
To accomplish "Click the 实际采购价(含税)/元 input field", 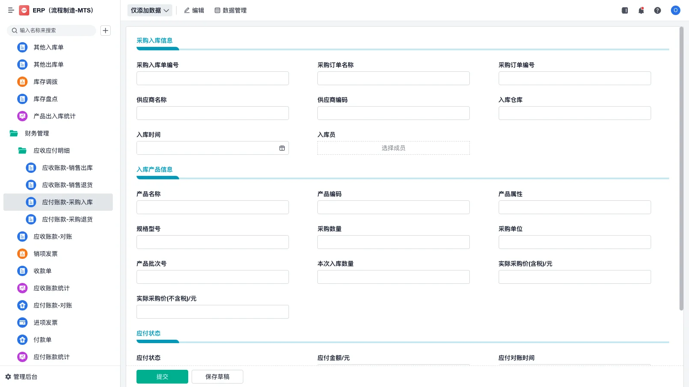I will click(x=575, y=277).
